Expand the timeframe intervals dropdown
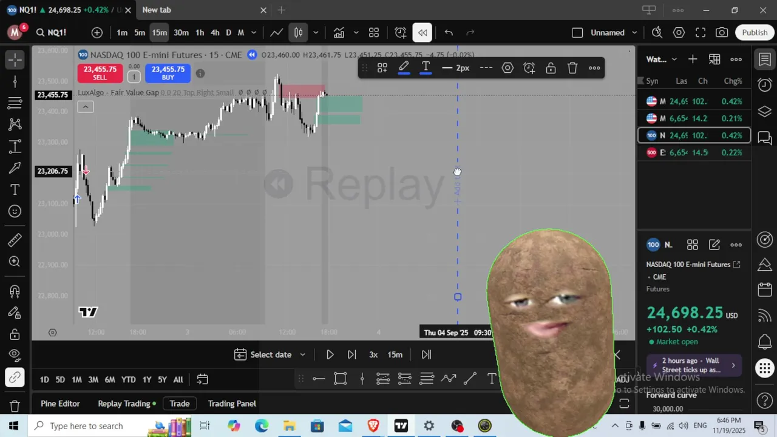The height and width of the screenshot is (437, 777). 254,33
